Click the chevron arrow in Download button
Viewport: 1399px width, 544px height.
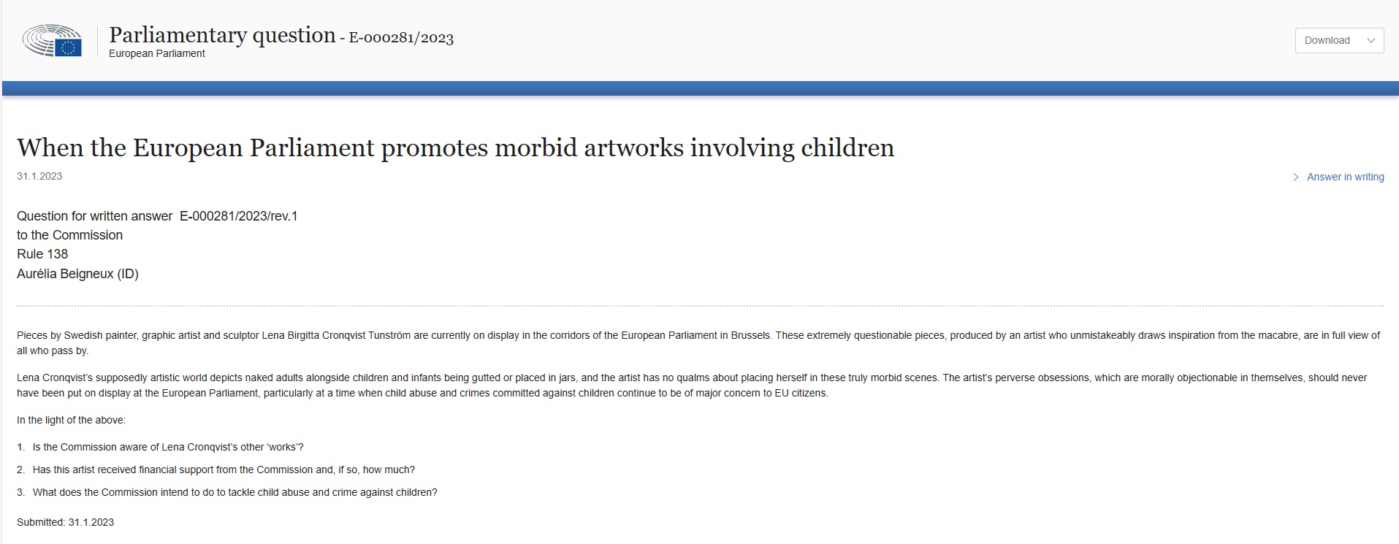pos(1371,40)
